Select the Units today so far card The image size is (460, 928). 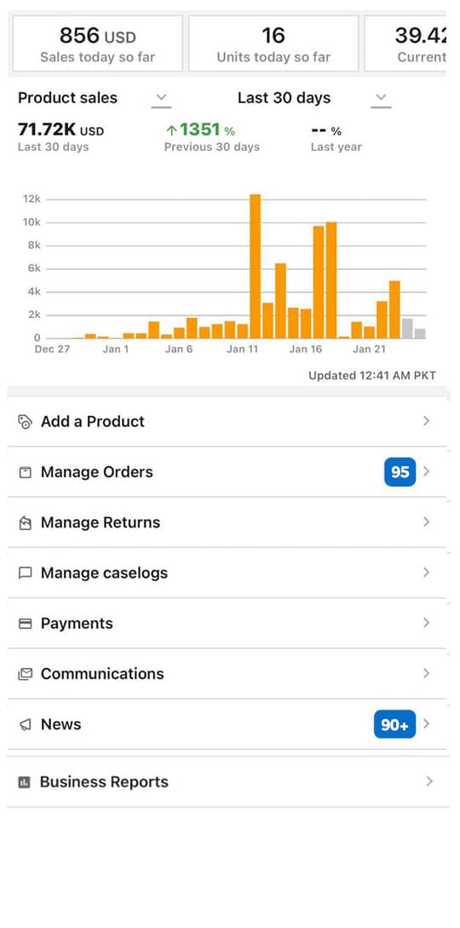click(273, 43)
